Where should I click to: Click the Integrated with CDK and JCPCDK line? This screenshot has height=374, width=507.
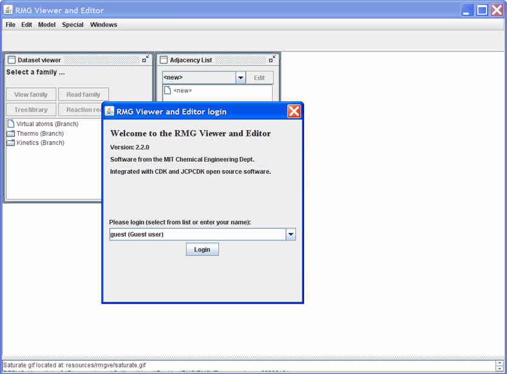190,172
